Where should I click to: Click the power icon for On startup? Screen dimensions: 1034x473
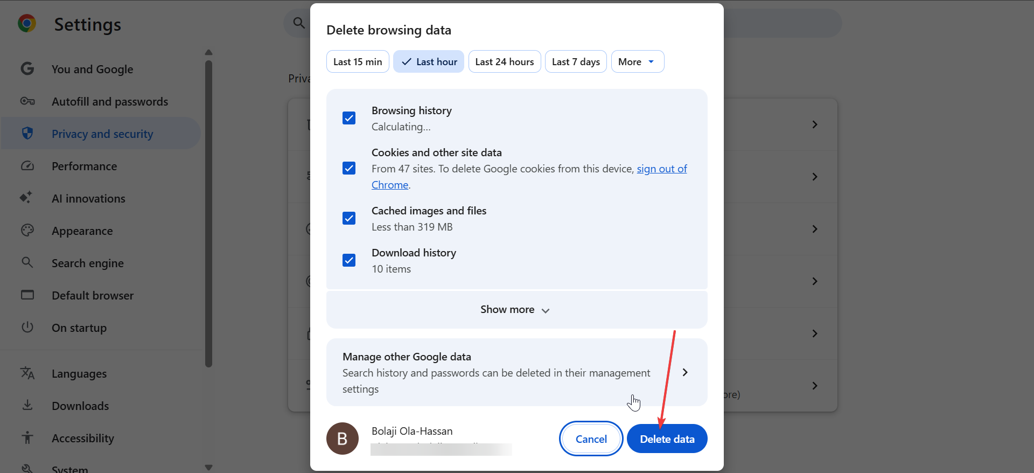pos(27,328)
